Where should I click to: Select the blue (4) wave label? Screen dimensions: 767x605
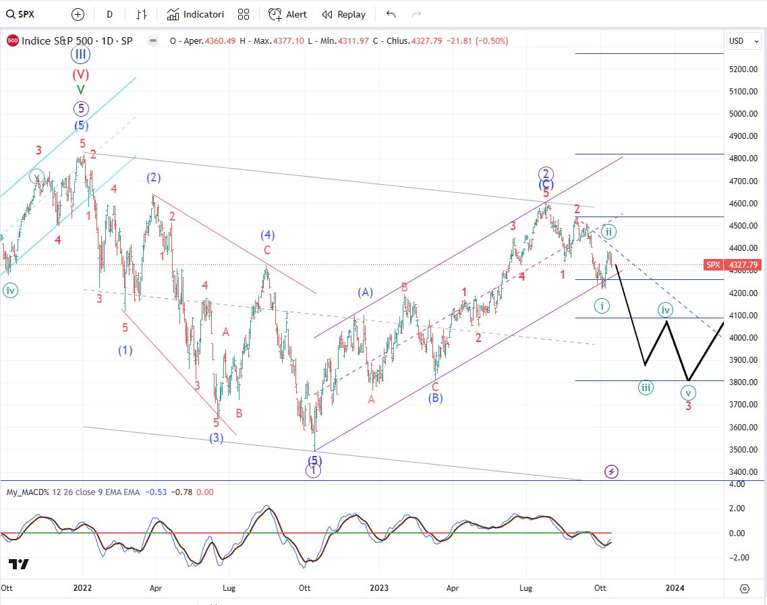267,235
